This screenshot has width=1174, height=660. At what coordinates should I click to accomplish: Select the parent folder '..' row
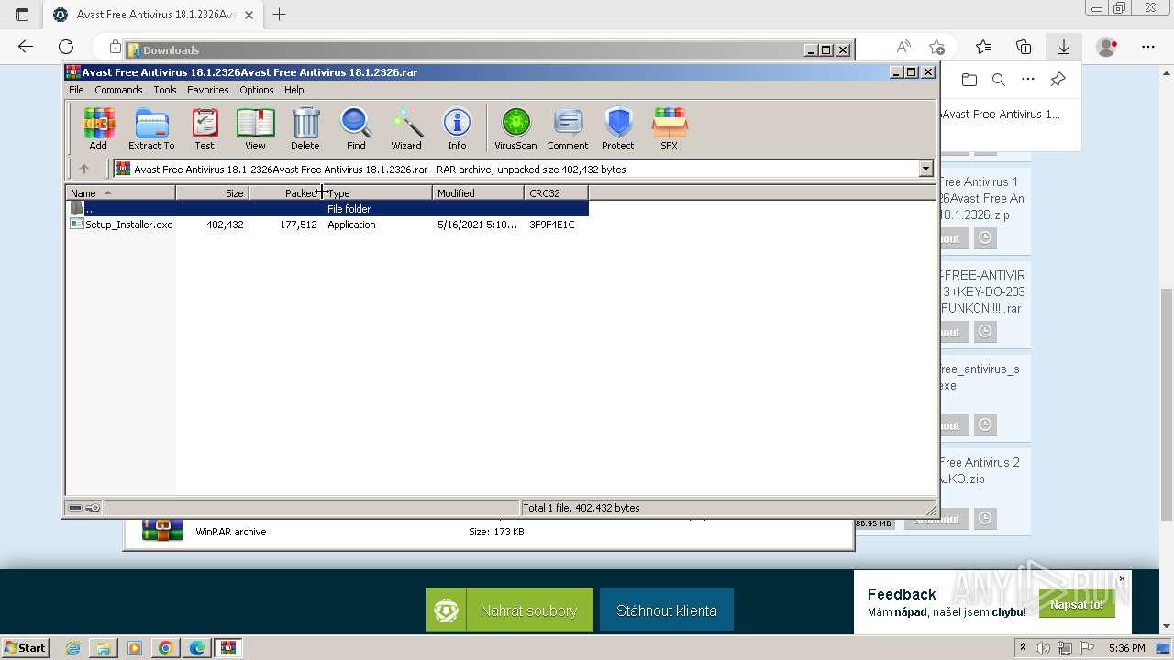[327, 209]
